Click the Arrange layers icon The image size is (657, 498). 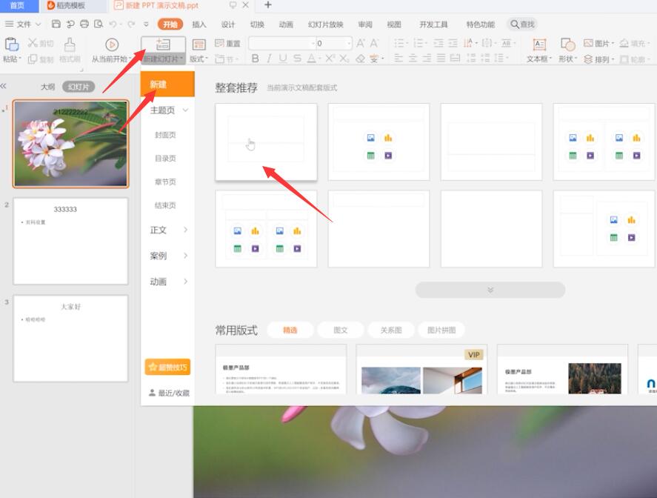(588, 59)
